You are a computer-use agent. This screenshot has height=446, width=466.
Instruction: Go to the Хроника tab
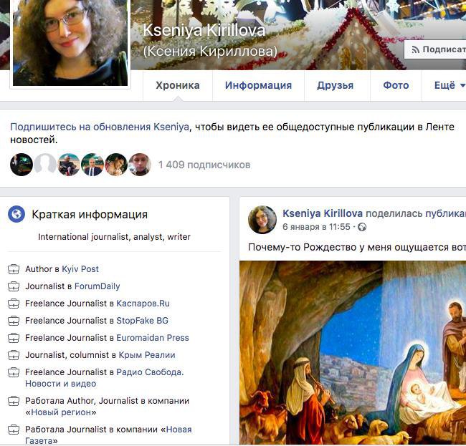click(178, 85)
